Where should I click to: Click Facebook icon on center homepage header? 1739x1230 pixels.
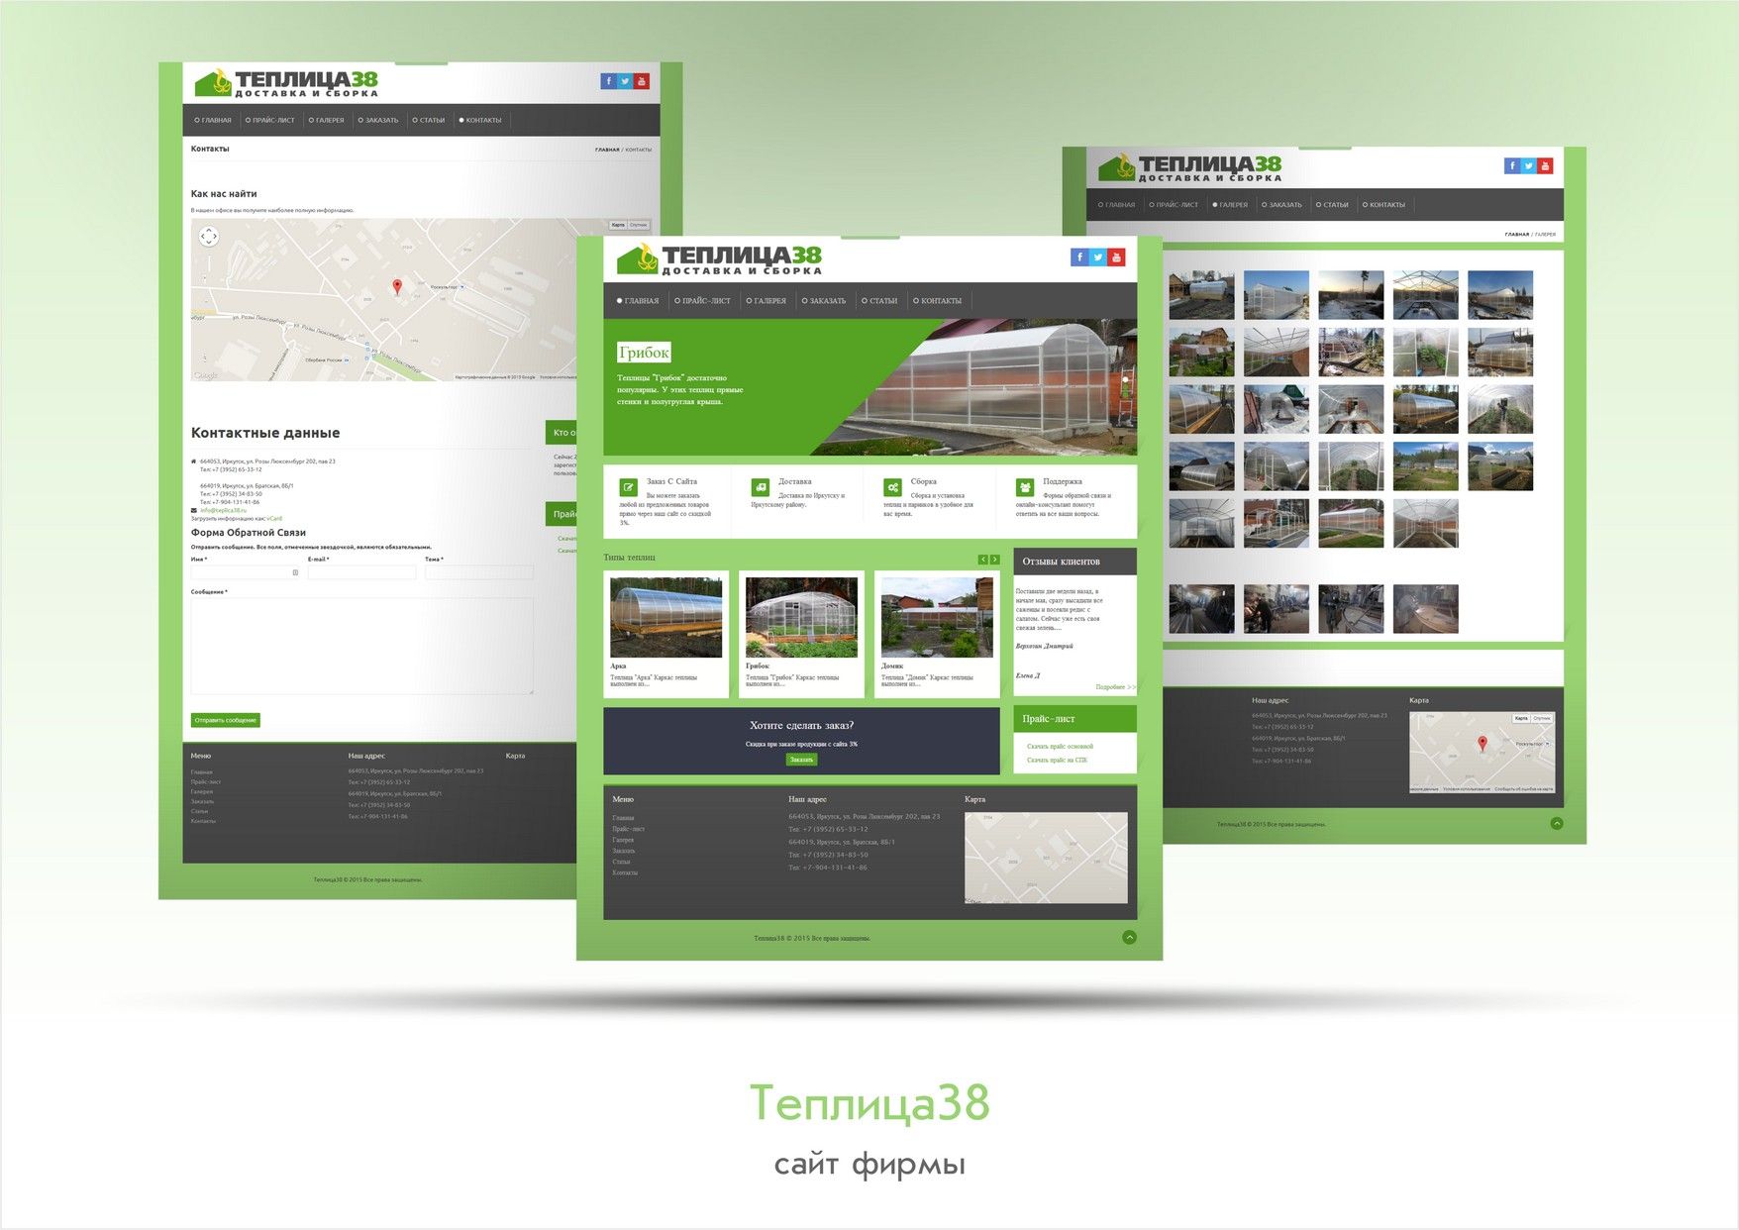[x=1079, y=257]
